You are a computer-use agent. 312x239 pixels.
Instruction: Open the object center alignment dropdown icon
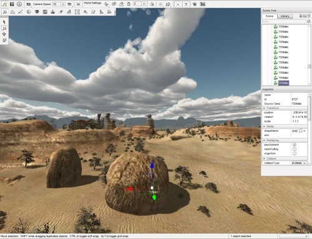(161, 4)
